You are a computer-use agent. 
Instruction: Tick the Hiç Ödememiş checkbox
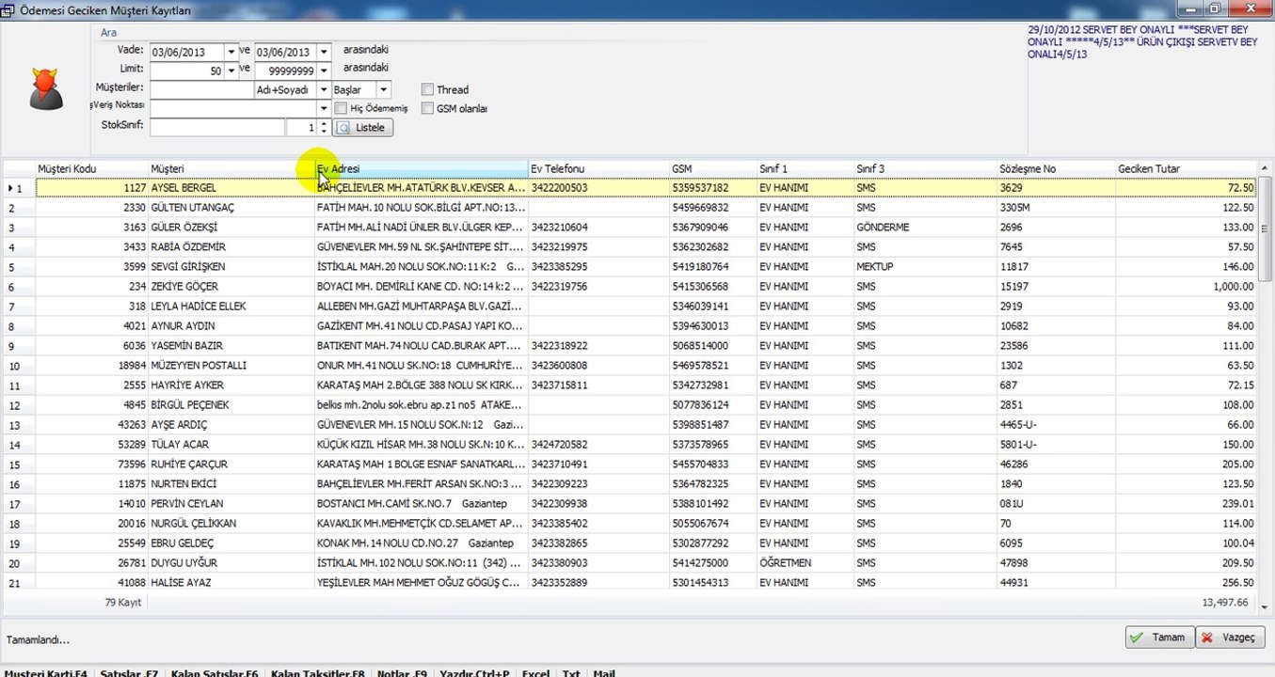click(x=341, y=108)
